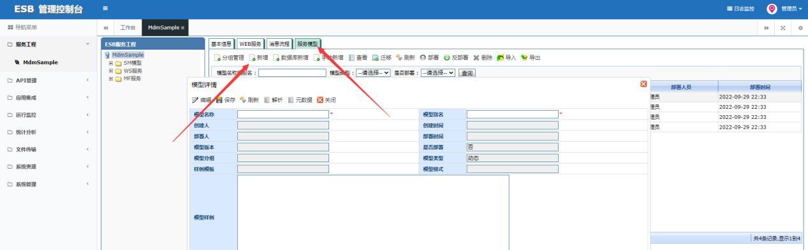This screenshot has height=250, width=808.
Task: Focus the 模型名称 input field
Action: click(x=283, y=115)
